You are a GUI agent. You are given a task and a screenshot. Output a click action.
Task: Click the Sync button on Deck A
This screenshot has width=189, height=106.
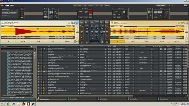pyautogui.click(x=12, y=26)
